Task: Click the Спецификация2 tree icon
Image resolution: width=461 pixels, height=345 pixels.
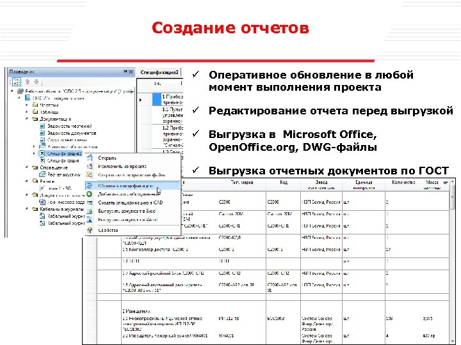Action: 42,153
